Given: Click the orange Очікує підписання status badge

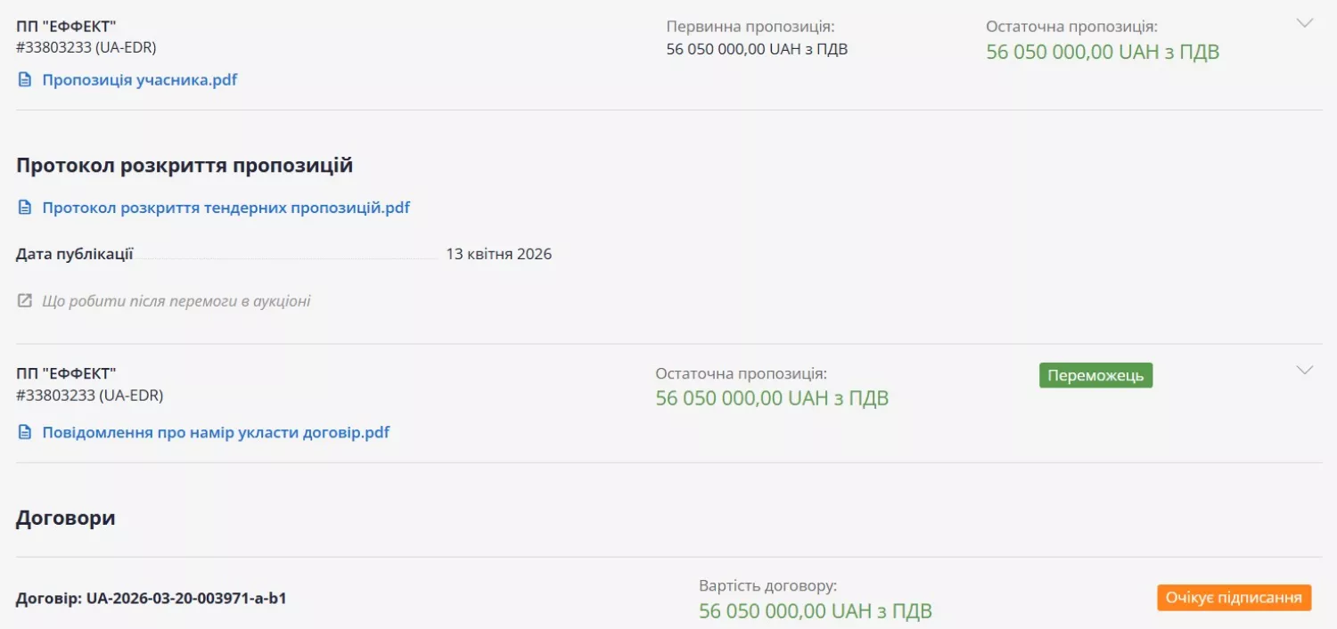Looking at the screenshot, I should [1235, 597].
